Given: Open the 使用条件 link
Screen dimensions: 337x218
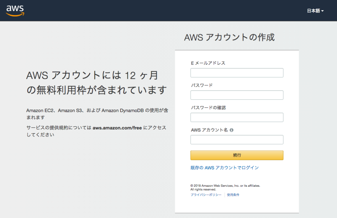Looking at the screenshot, I should click(x=233, y=195).
